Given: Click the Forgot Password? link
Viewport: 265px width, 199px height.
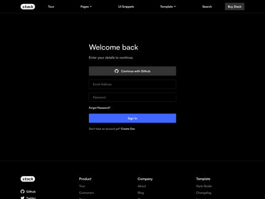Looking at the screenshot, I should point(100,108).
